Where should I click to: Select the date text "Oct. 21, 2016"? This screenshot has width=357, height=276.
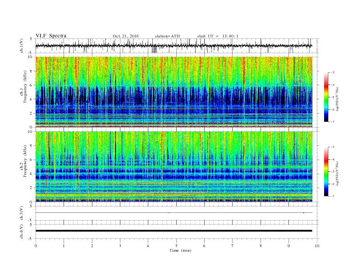pos(126,36)
